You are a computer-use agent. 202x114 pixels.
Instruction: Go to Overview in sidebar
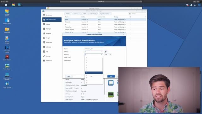pyautogui.click(x=52, y=15)
